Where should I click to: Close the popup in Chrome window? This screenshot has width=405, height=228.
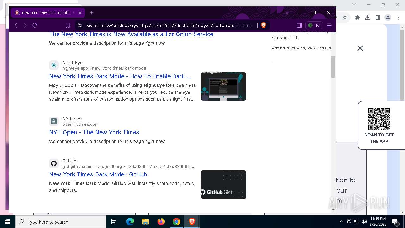(x=360, y=48)
